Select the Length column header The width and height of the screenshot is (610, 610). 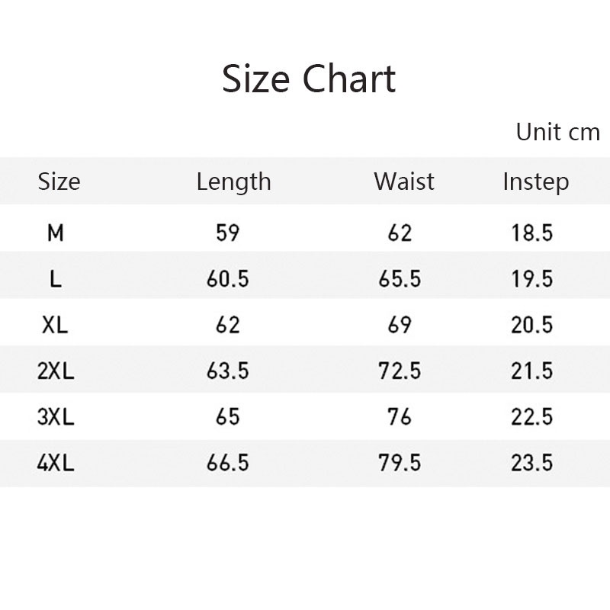[233, 181]
